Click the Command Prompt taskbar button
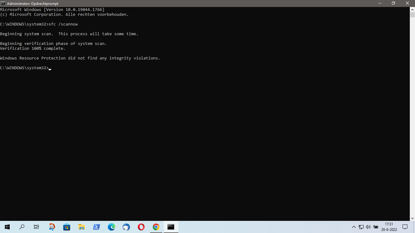Screen dimensions: 415x233 click(171, 227)
